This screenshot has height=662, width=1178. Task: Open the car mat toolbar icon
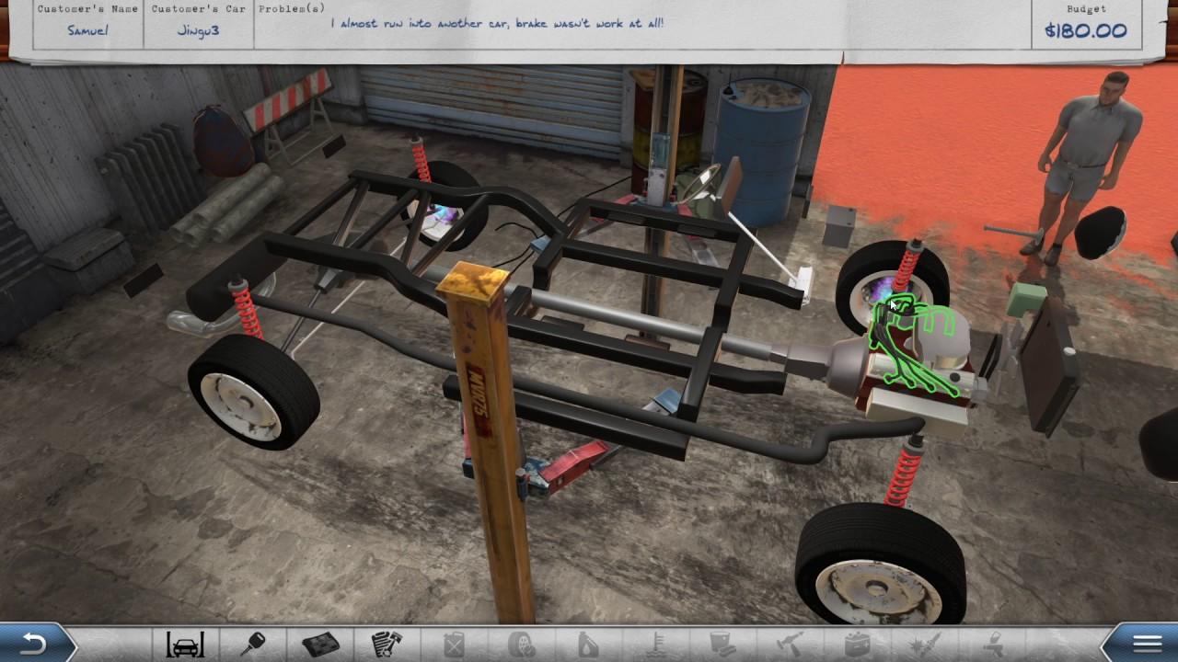pos(320,644)
